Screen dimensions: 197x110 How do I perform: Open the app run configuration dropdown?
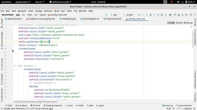tap(115, 15)
